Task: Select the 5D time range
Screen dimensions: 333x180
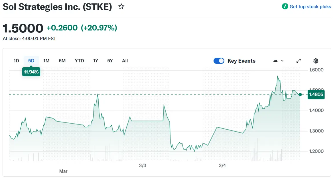Action: (x=31, y=61)
